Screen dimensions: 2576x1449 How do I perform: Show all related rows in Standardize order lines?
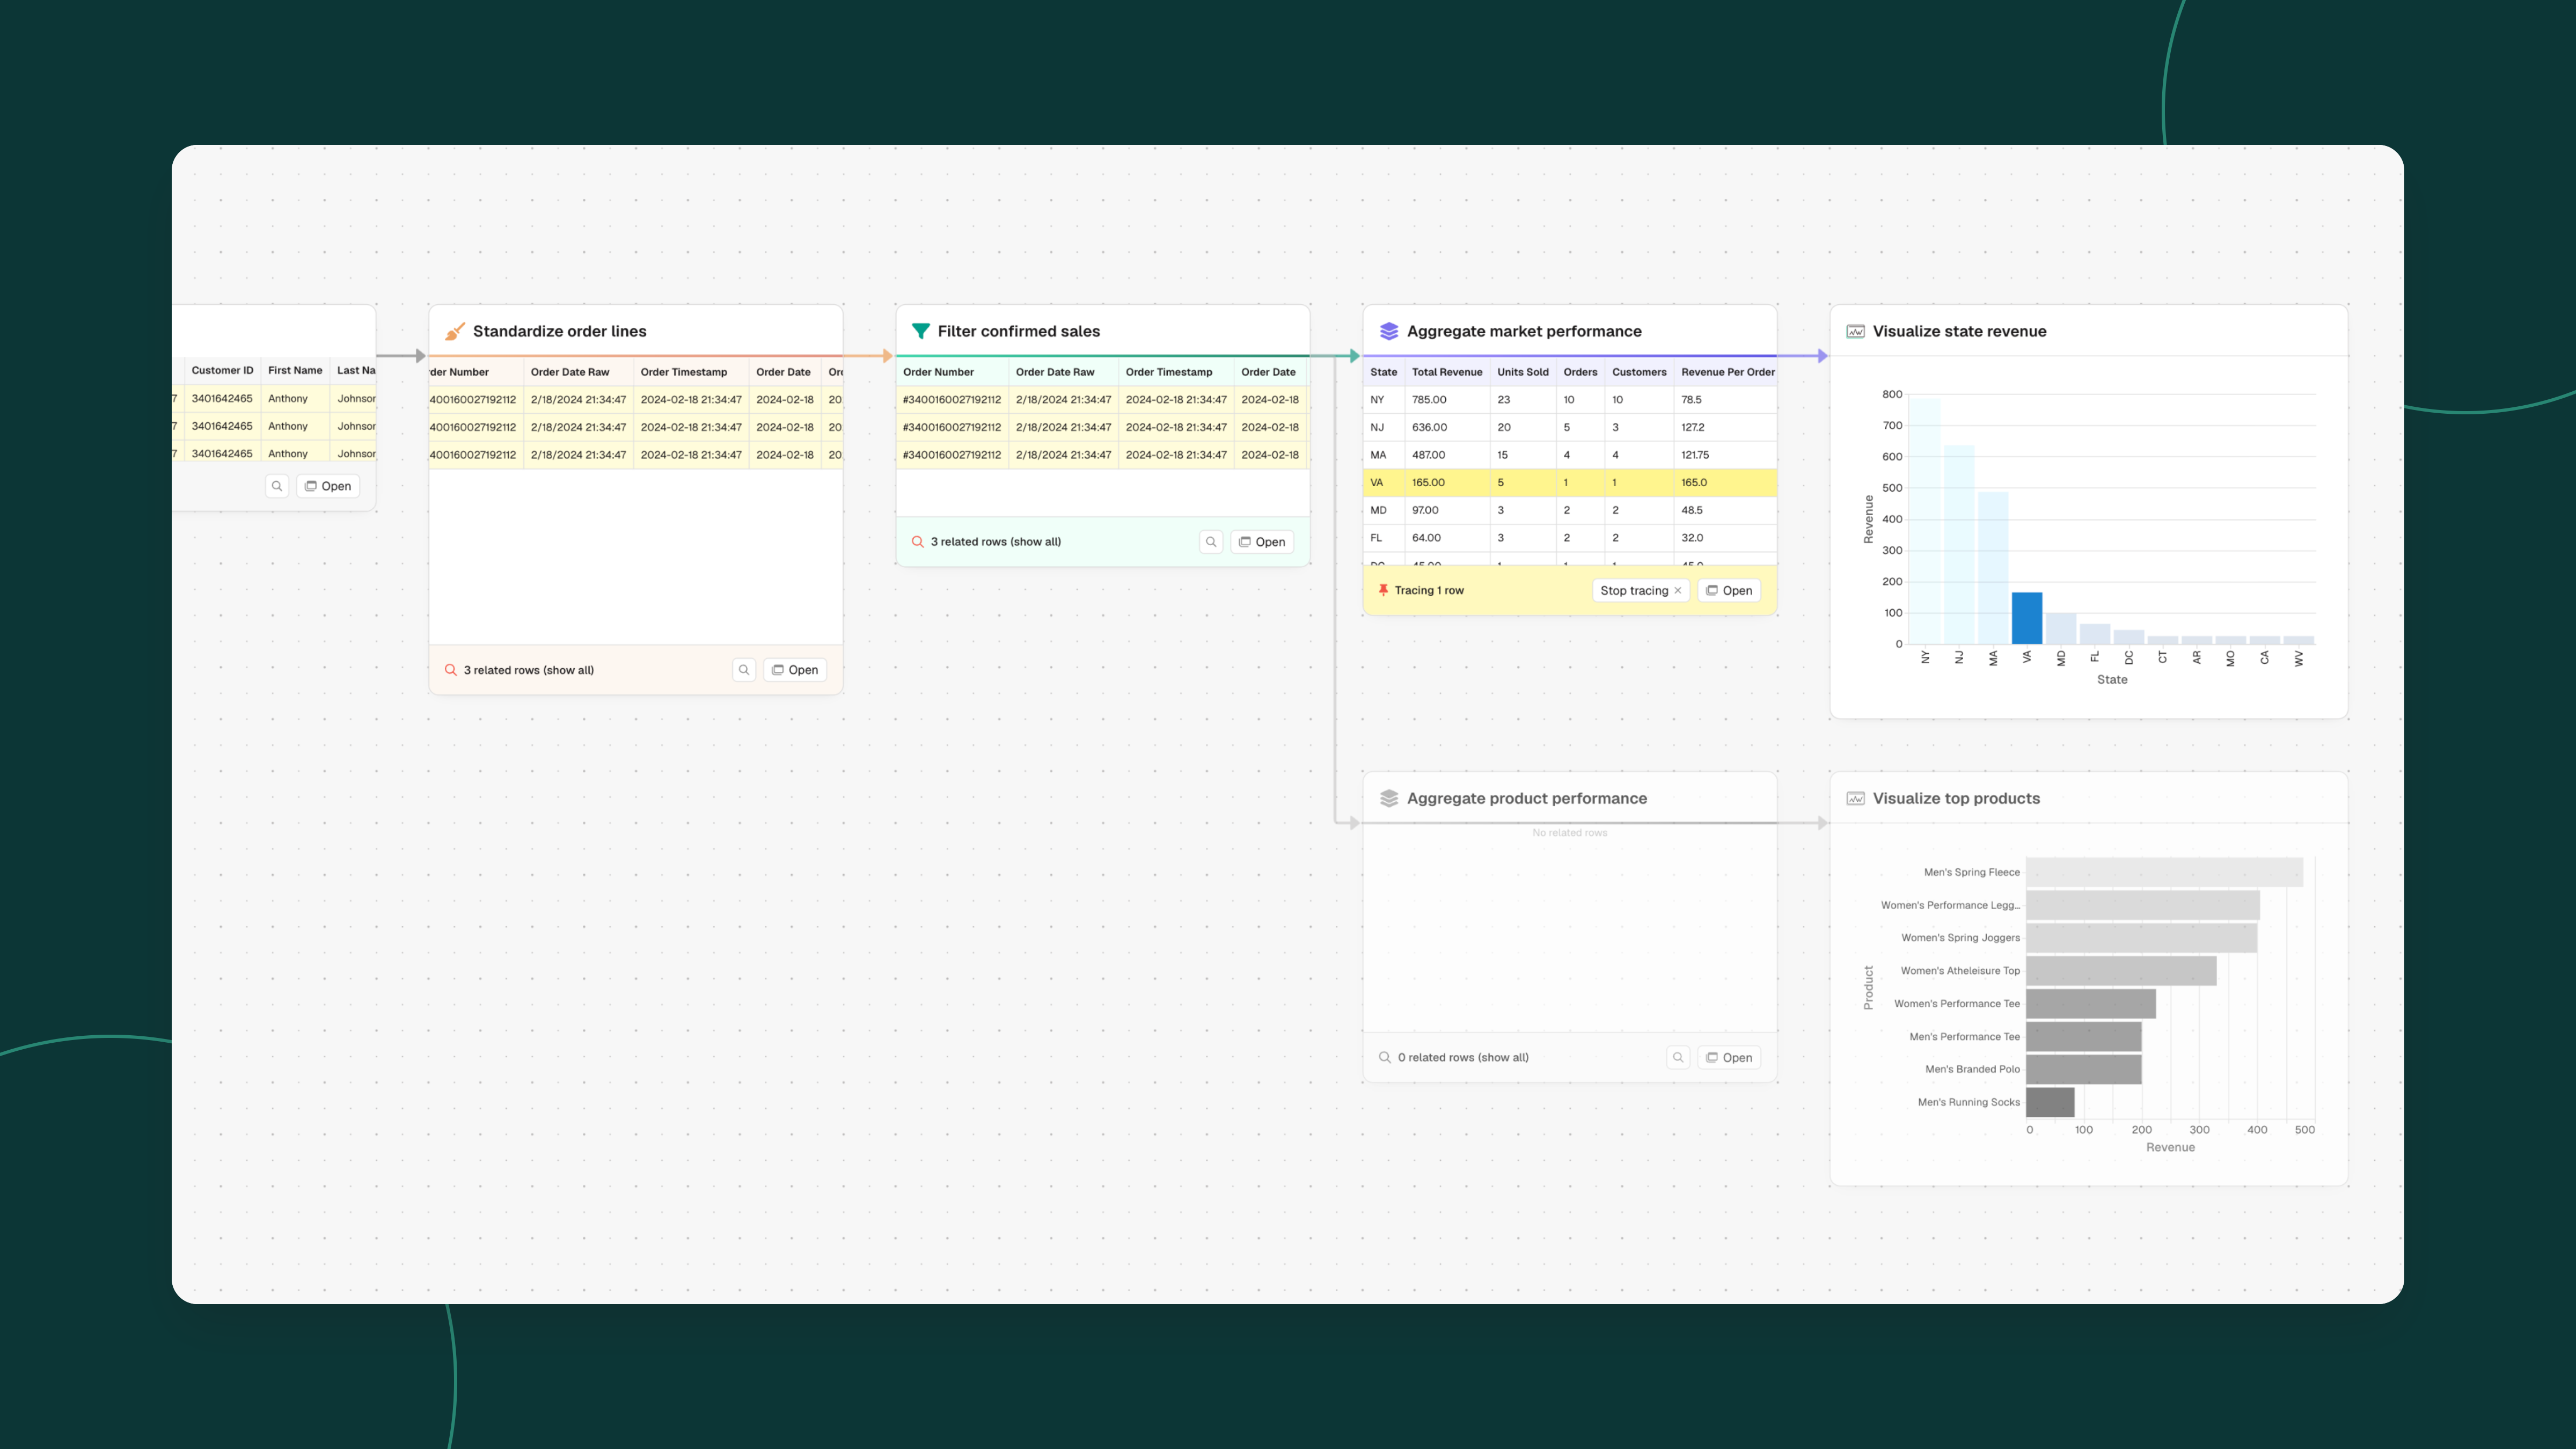point(568,670)
